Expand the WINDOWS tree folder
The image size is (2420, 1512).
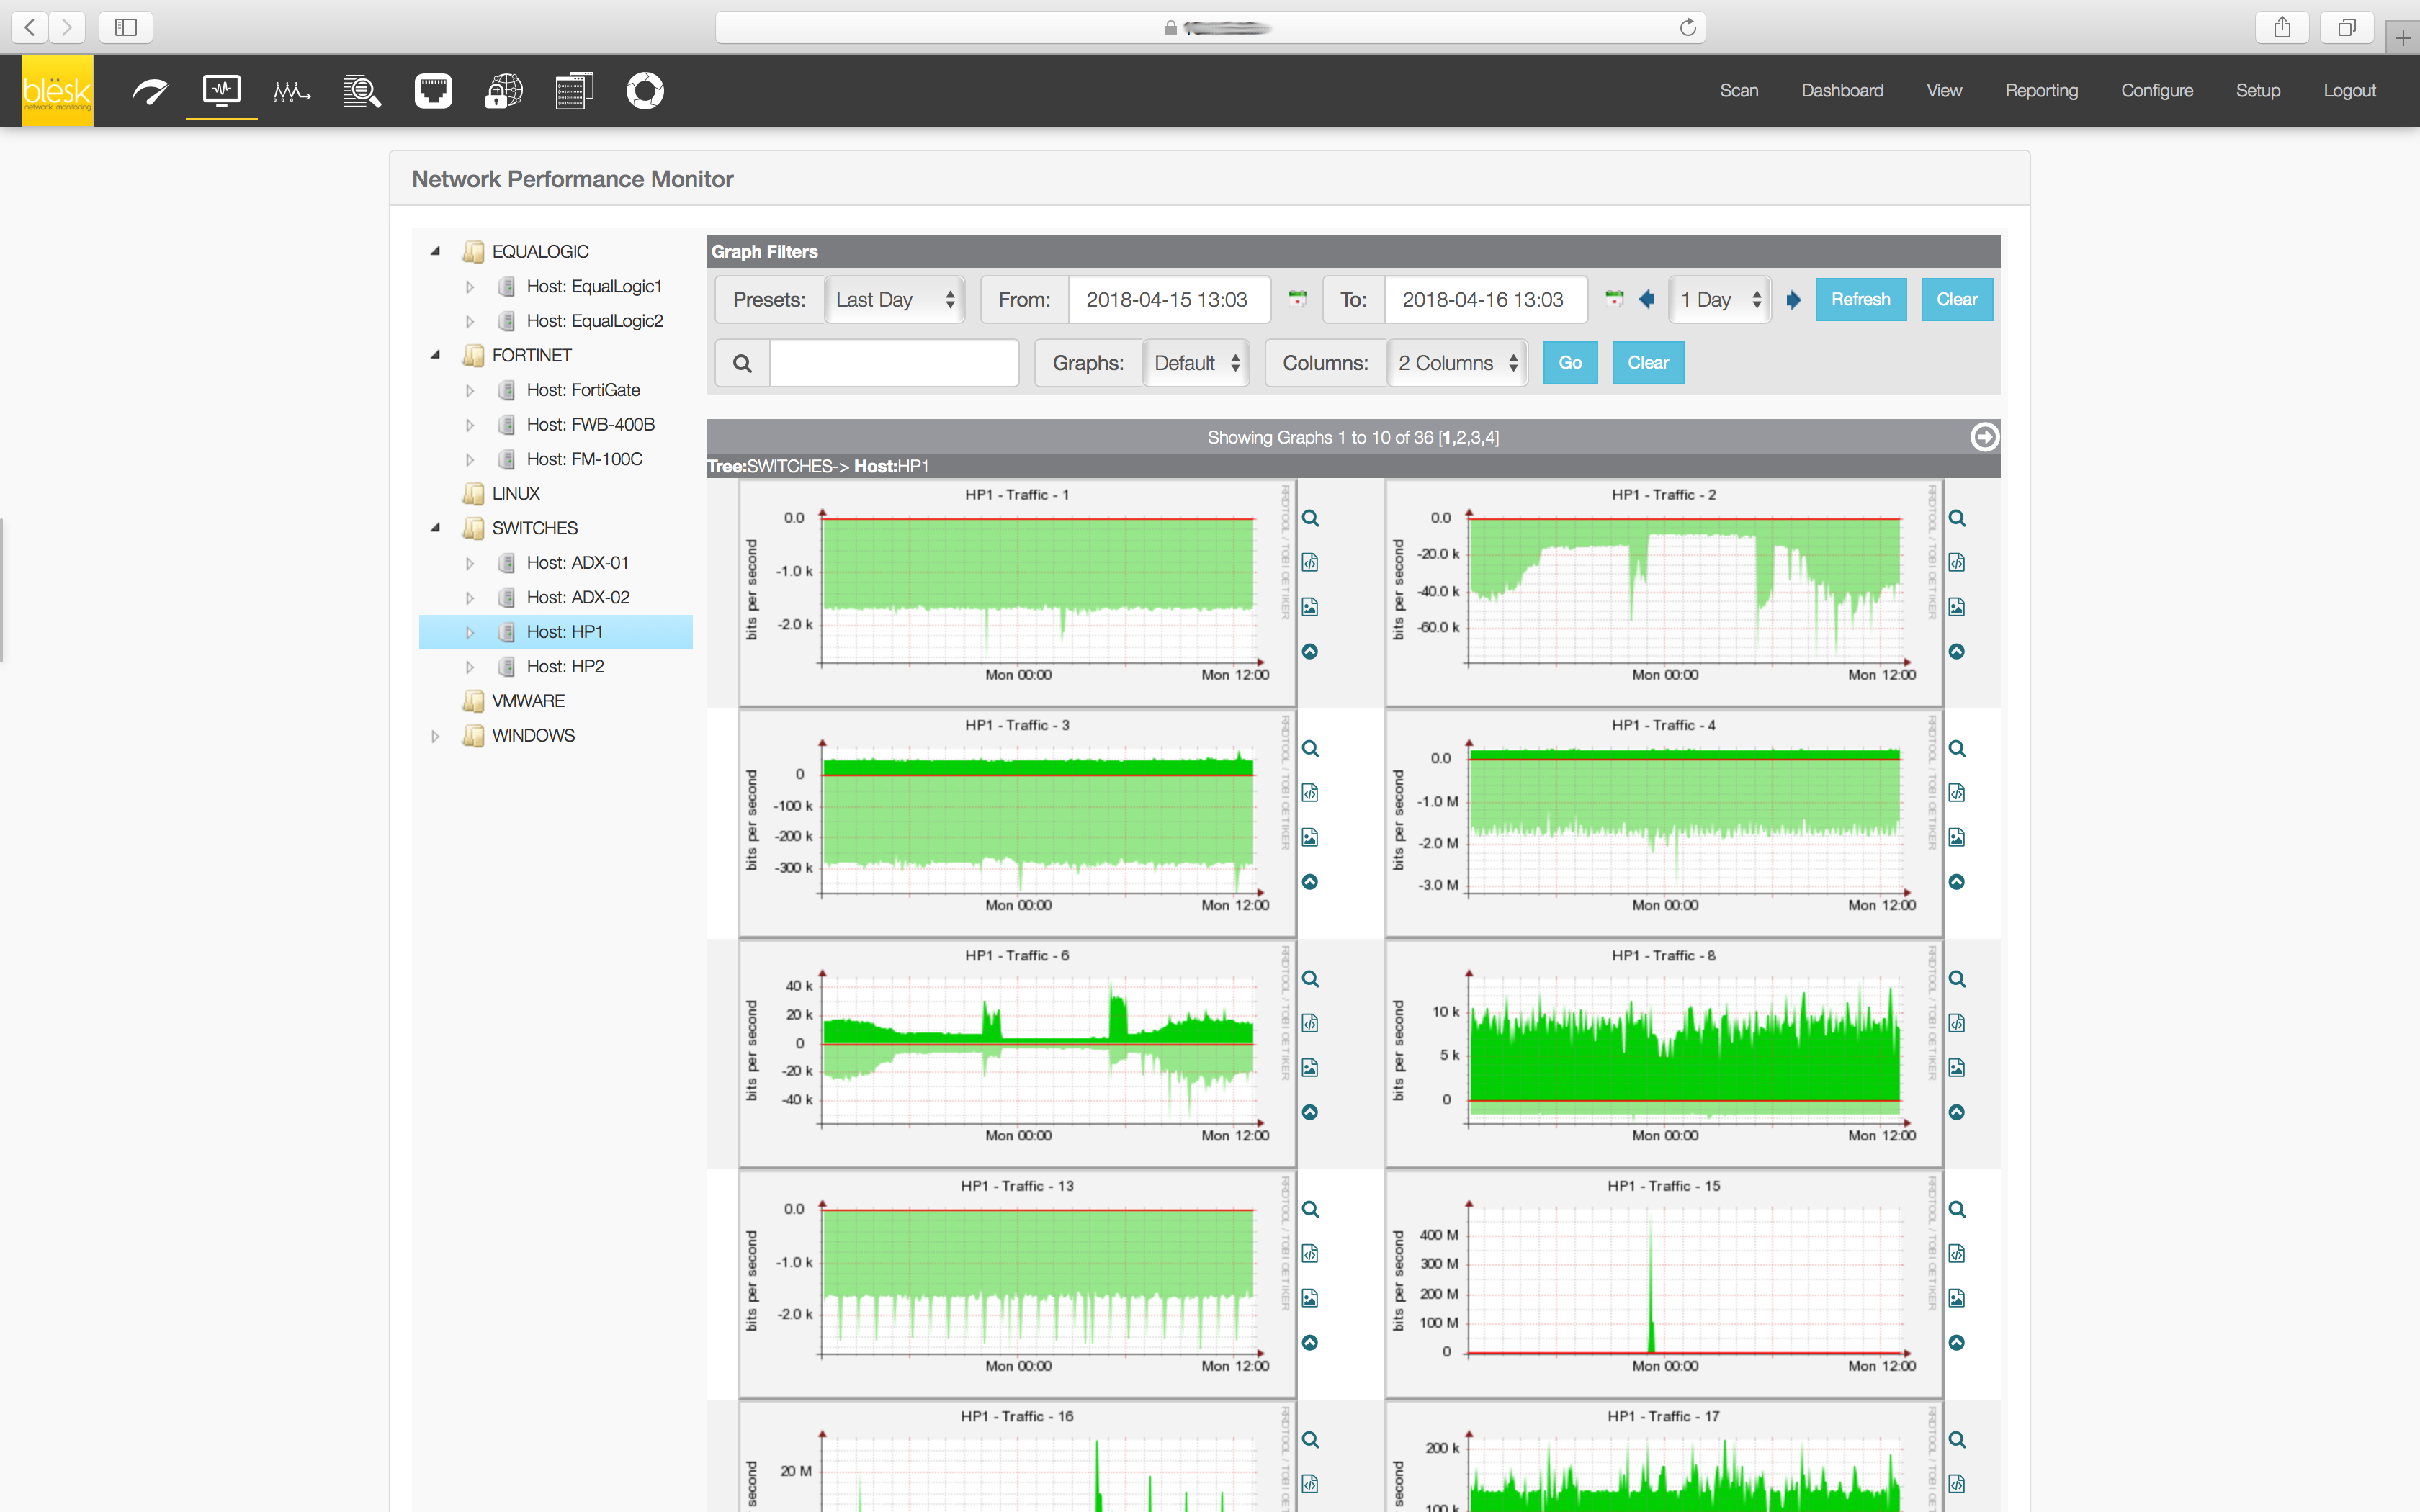435,736
